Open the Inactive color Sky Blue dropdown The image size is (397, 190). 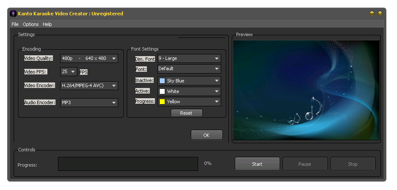pyautogui.click(x=189, y=81)
